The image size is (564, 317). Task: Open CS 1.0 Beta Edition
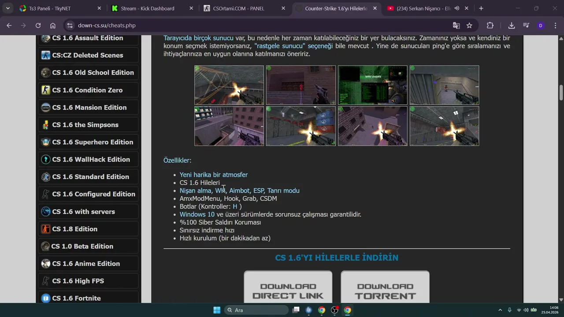coord(88,246)
